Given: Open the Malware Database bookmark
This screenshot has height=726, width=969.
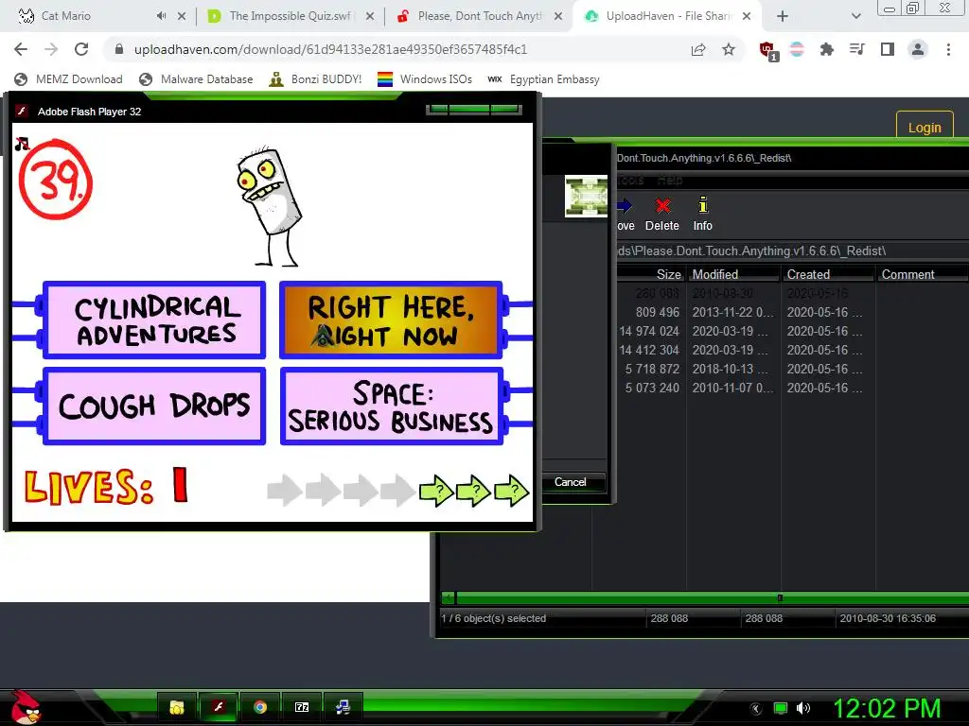Looking at the screenshot, I should [x=197, y=79].
